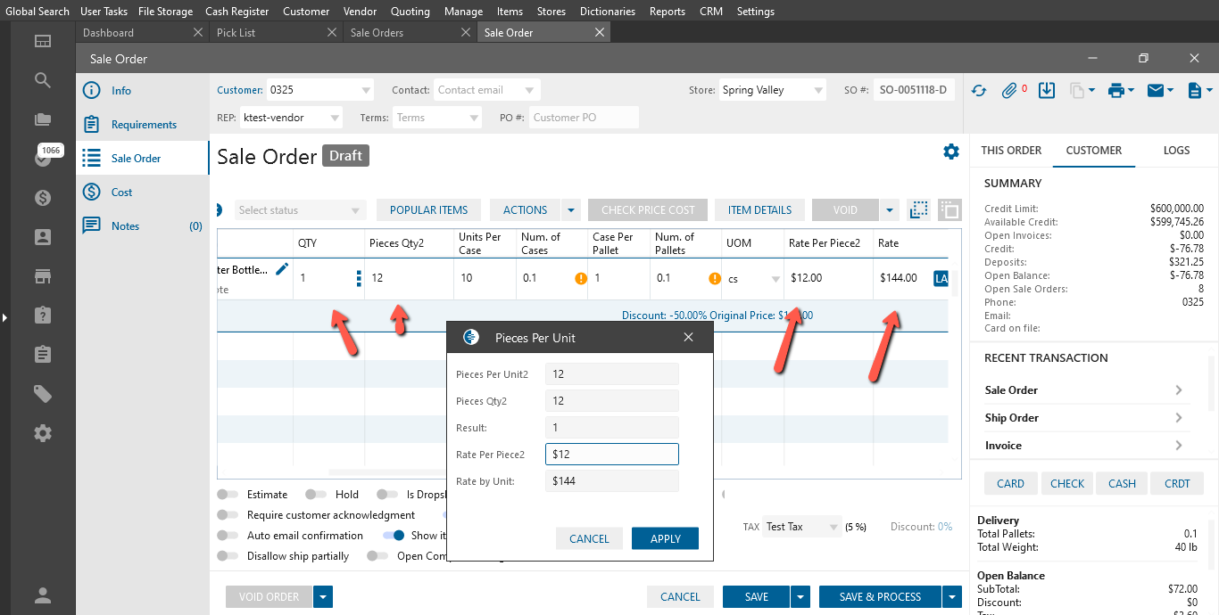This screenshot has height=615, width=1219.
Task: Click the dotted selection frame icon
Action: point(919,209)
